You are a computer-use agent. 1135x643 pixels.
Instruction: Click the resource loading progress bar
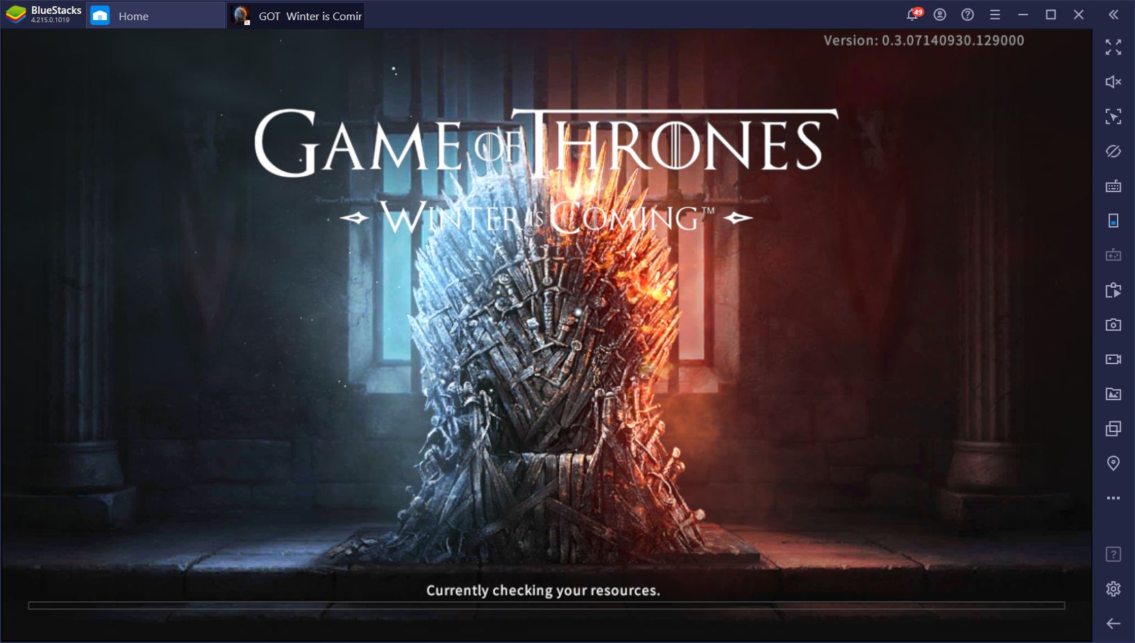click(546, 606)
